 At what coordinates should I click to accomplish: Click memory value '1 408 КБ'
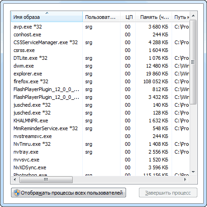[x=158, y=144]
